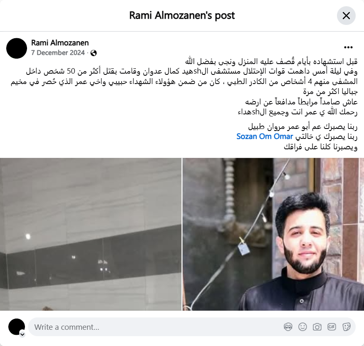Click your avatar beside the comment field
This screenshot has height=346, width=364.
[x=17, y=327]
